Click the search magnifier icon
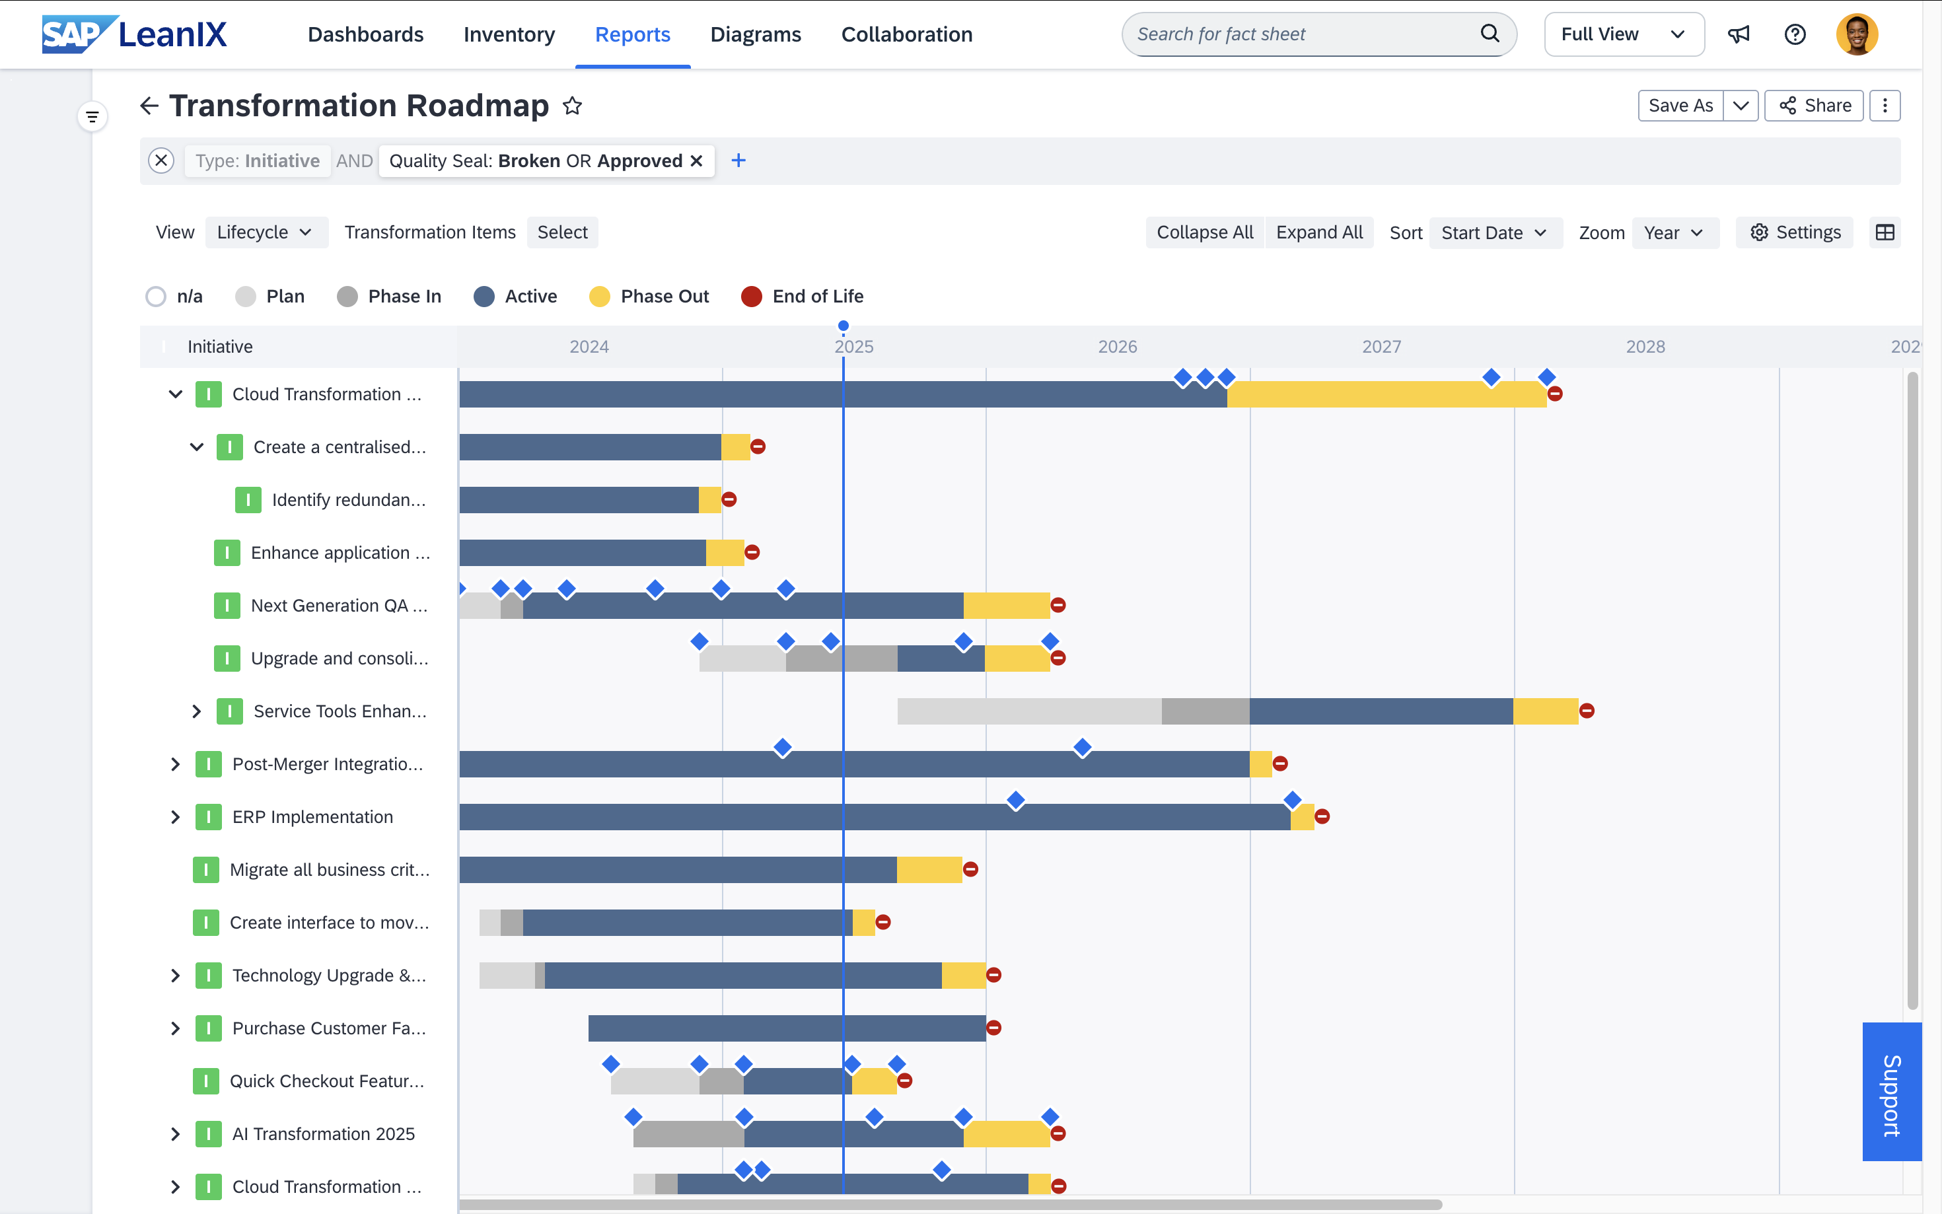The width and height of the screenshot is (1942, 1214). pyautogui.click(x=1490, y=34)
